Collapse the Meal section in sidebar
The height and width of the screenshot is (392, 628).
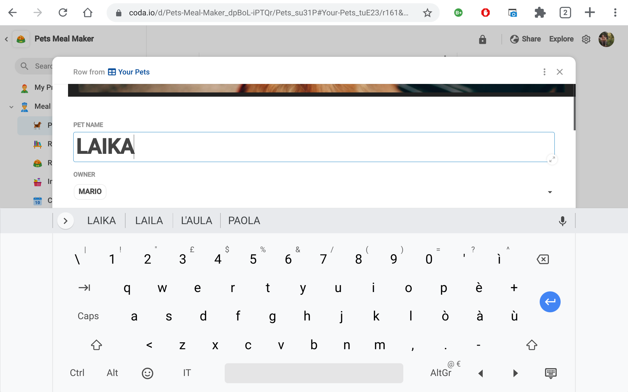11,107
